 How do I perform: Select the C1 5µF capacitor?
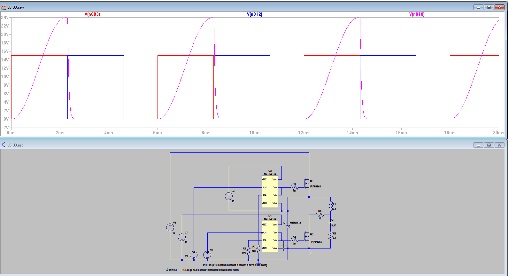click(331, 223)
